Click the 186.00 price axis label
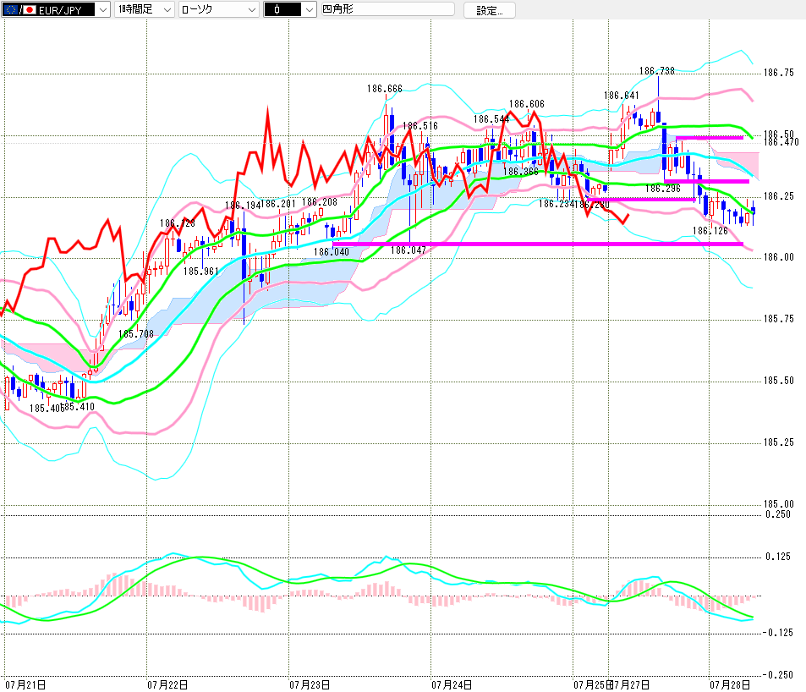Viewport: 806px width, 692px height. click(x=778, y=257)
